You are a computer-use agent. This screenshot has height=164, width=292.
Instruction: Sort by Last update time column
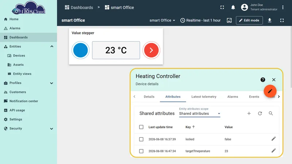click(x=161, y=127)
